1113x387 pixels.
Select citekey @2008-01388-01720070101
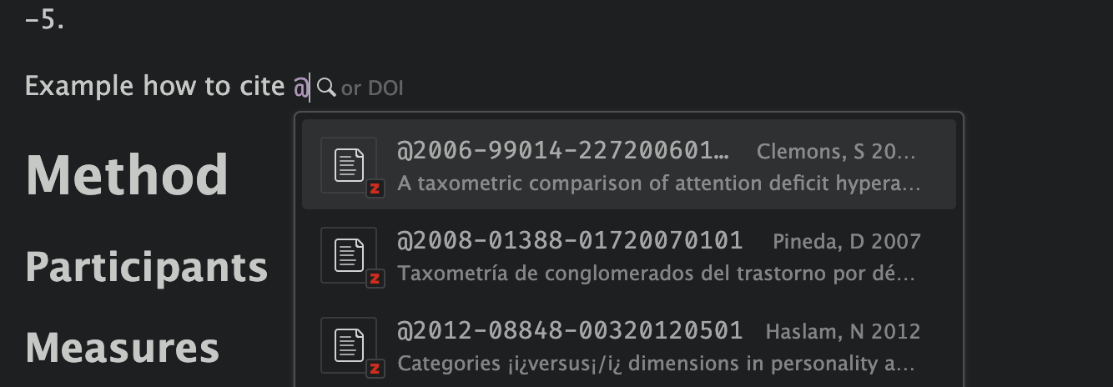pos(569,241)
